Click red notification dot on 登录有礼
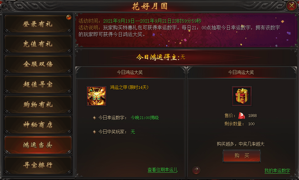The width and height of the screenshot is (299, 180). coord(69,17)
